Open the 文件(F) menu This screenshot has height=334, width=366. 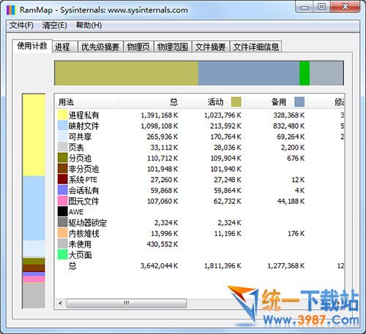tap(21, 25)
